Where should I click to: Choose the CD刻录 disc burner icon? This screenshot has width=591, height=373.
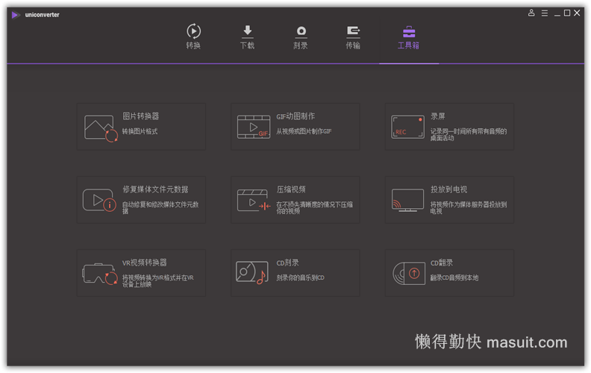tap(252, 273)
